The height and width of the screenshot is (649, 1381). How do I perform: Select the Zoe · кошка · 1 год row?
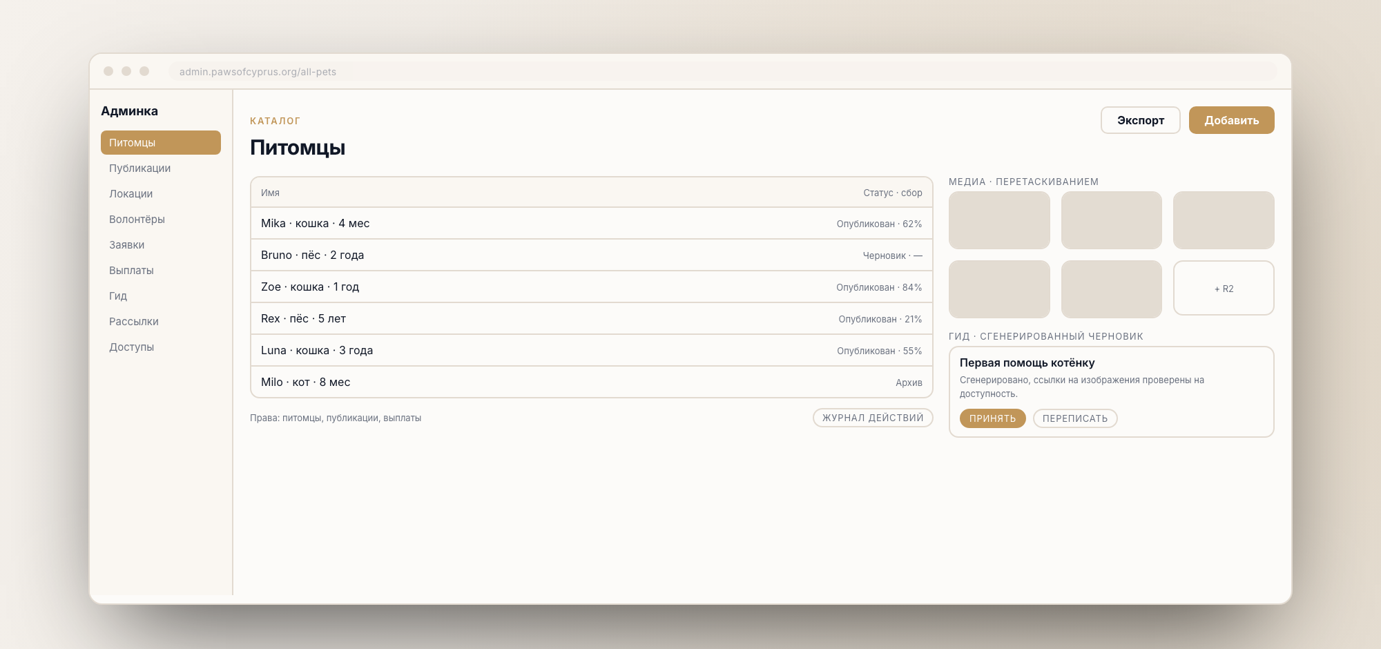tap(592, 287)
